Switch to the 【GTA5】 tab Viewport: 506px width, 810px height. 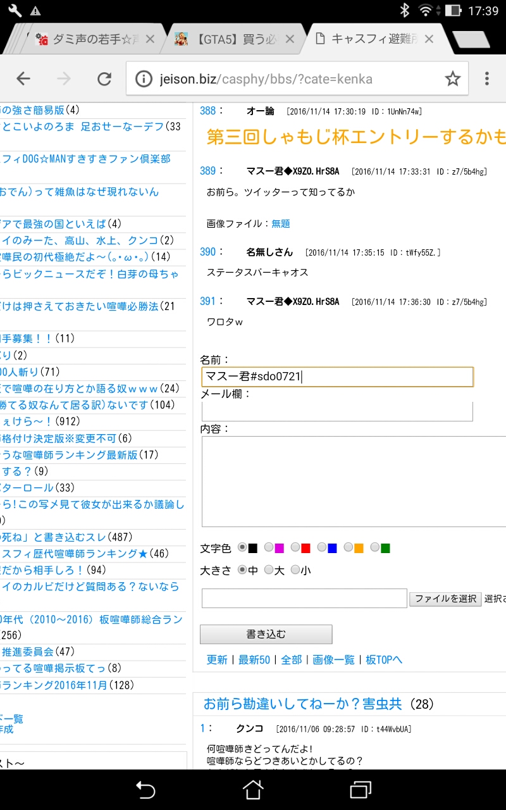tap(228, 39)
